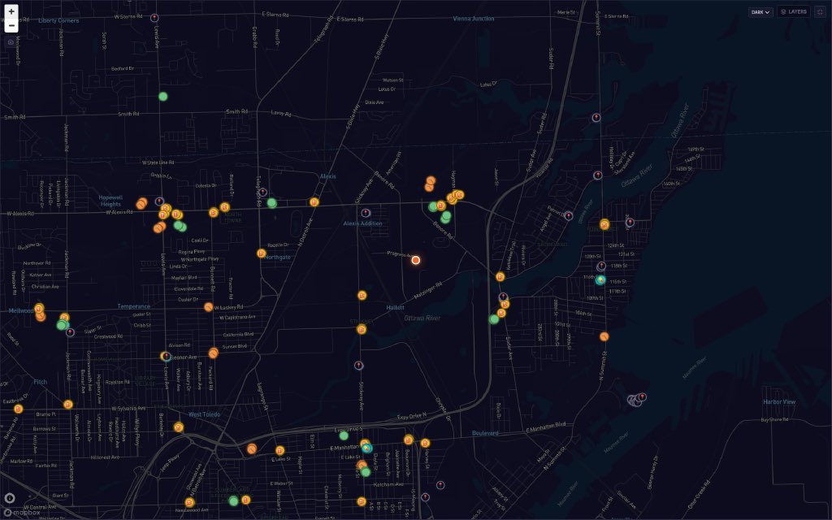Select the green marker below Expy Drive S
The image size is (832, 520).
click(344, 435)
